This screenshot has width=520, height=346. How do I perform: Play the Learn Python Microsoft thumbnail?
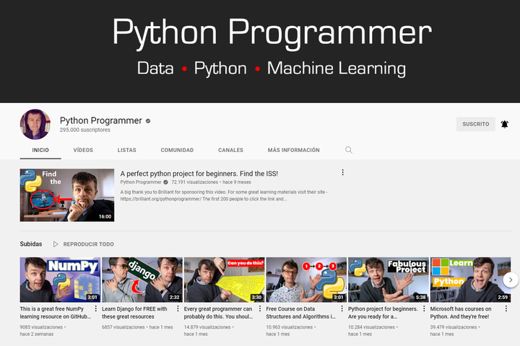tap(471, 280)
